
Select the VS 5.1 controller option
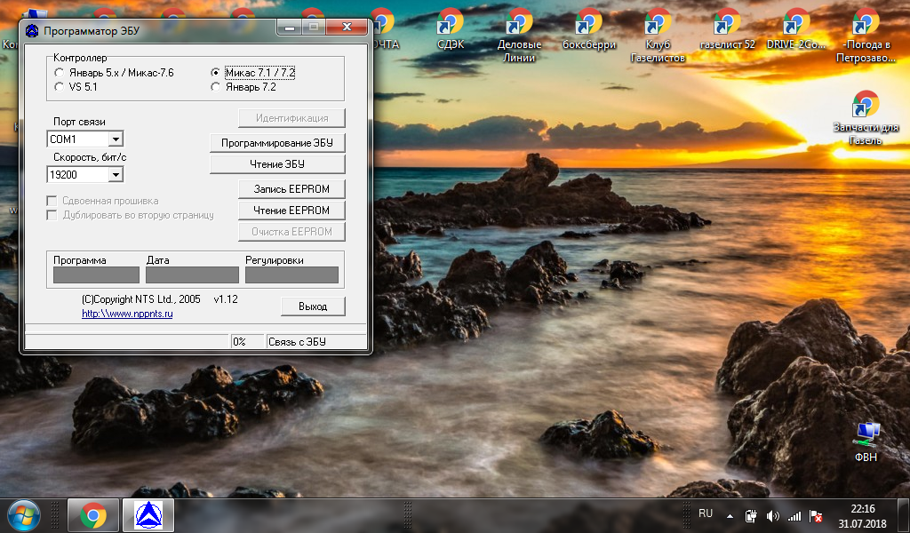pos(60,87)
